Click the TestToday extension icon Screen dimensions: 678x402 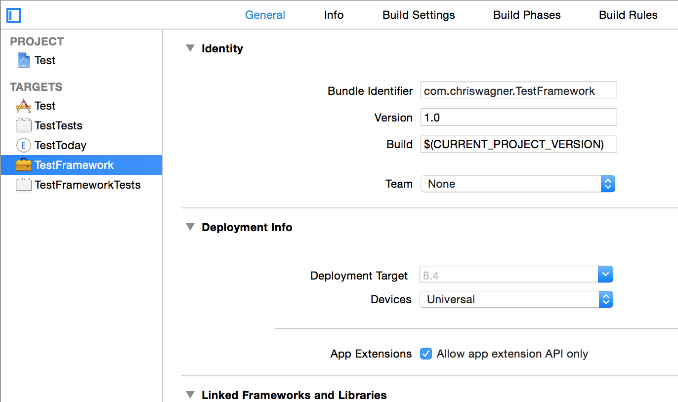(23, 145)
